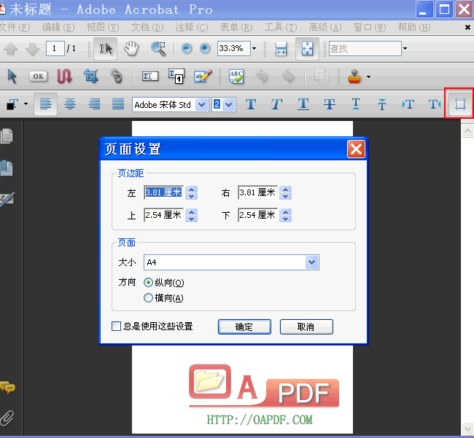Viewport: 474px width, 438px height.
Task: Confirm with the 确定 button
Action: point(244,326)
